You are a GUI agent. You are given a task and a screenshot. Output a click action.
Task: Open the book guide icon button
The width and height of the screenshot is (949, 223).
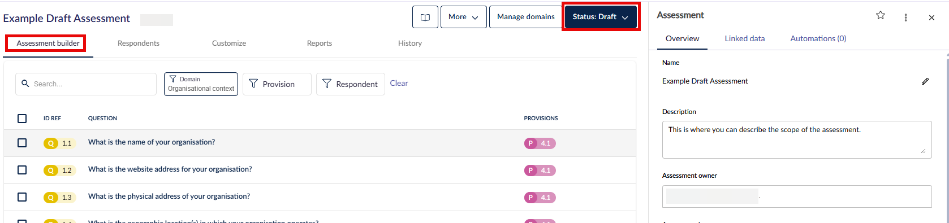(425, 17)
